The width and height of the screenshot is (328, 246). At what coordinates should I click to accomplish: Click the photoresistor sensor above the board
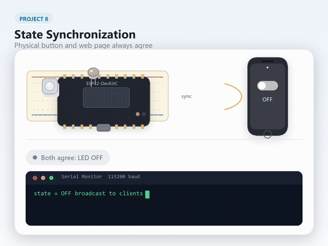pos(93,72)
